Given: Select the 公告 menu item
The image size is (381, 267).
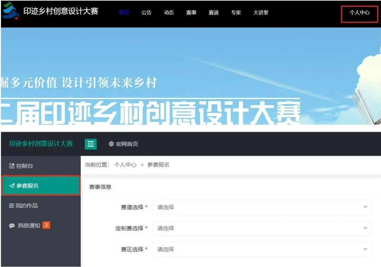Looking at the screenshot, I should click(147, 13).
